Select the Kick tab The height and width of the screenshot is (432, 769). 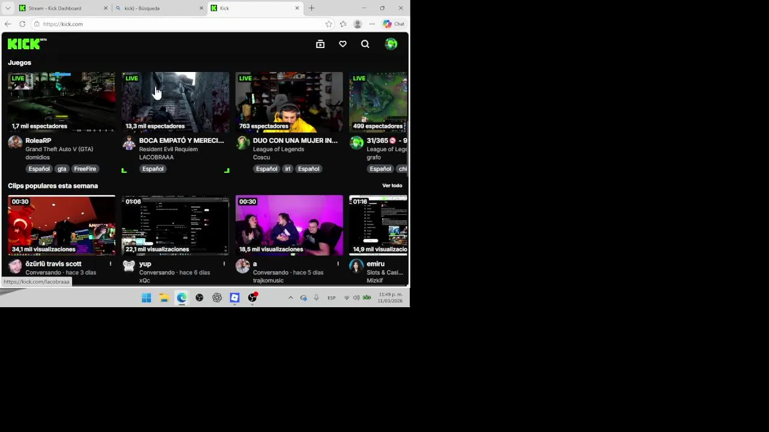coord(255,8)
